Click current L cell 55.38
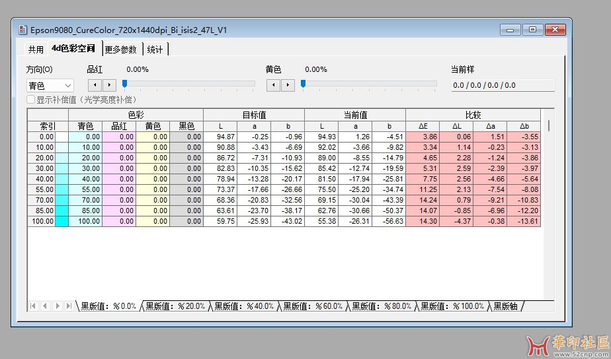Screen dimensions: 611x359 click(x=321, y=221)
